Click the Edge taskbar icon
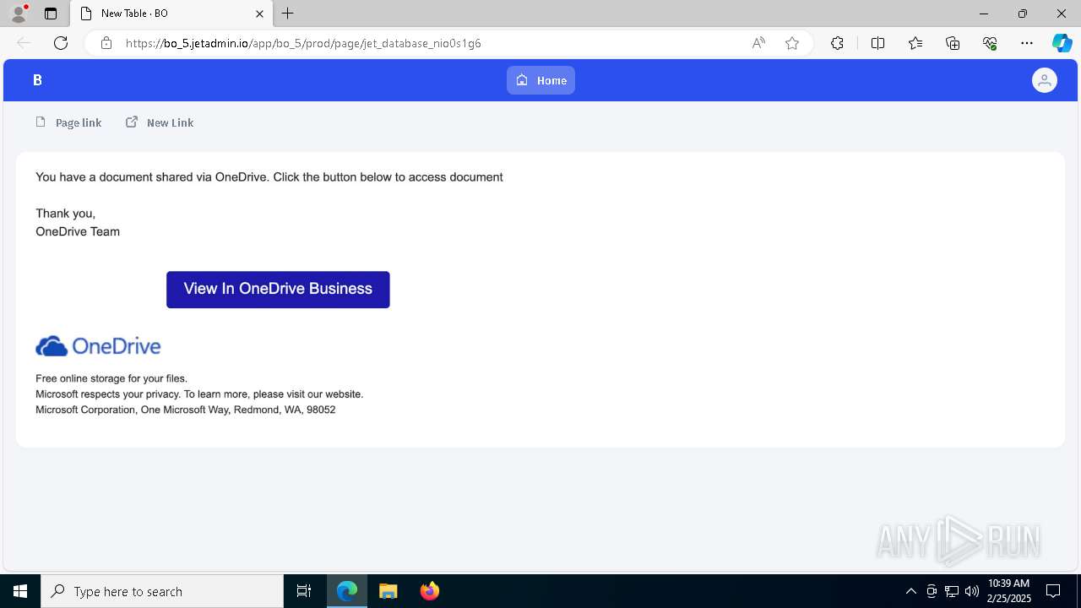This screenshot has height=608, width=1081. (x=347, y=591)
